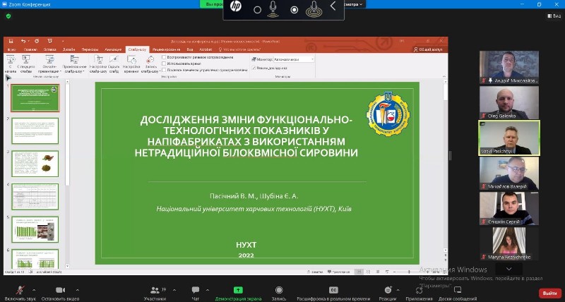
Task: Toggle Режим докладчика checkbox
Action: pyautogui.click(x=254, y=68)
